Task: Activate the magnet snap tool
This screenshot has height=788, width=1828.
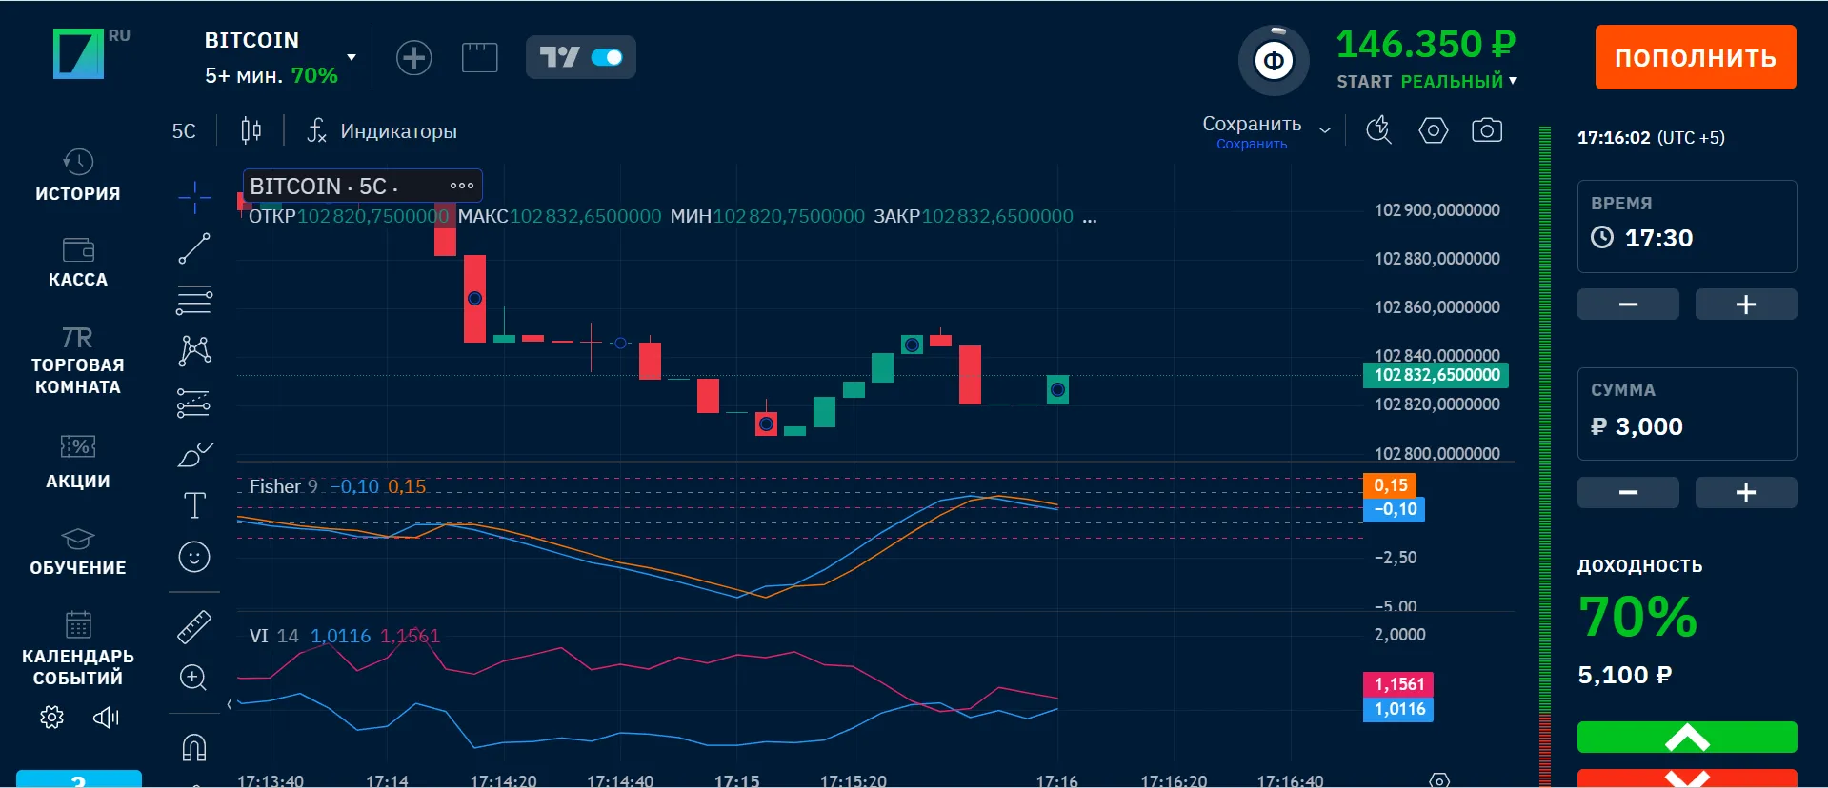Action: point(194,748)
